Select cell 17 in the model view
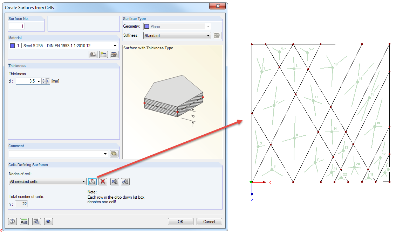 [313, 100]
